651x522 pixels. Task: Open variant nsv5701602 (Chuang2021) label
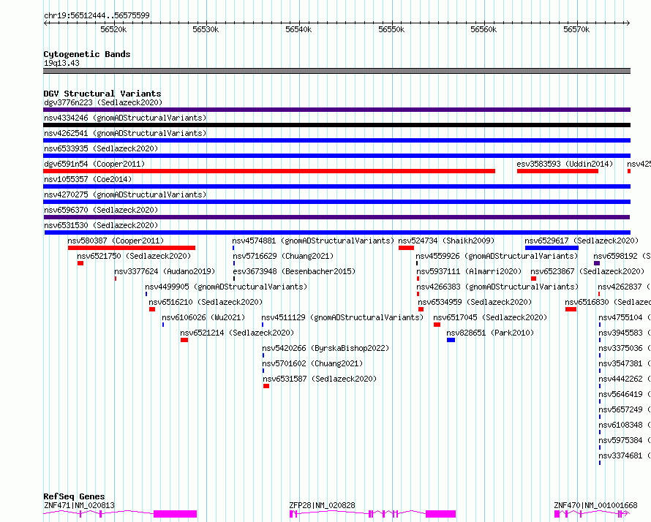pos(312,363)
